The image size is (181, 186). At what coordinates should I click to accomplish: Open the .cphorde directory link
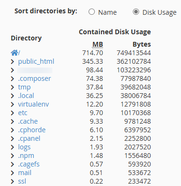[x=32, y=130]
